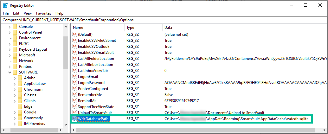The height and width of the screenshot is (134, 328).
Task: Click the tree pane scroll up arrow
Action: (x=66, y=27)
